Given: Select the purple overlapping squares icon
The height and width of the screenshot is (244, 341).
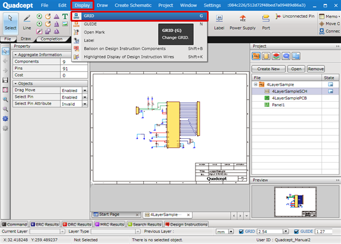Looking at the screenshot, I should click(x=48, y=31).
